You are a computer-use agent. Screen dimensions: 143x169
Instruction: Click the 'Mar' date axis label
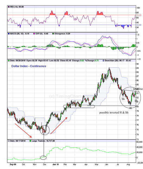coord(75,164)
